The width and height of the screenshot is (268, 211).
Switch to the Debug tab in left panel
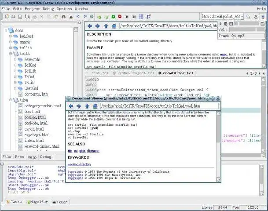coord(46,157)
